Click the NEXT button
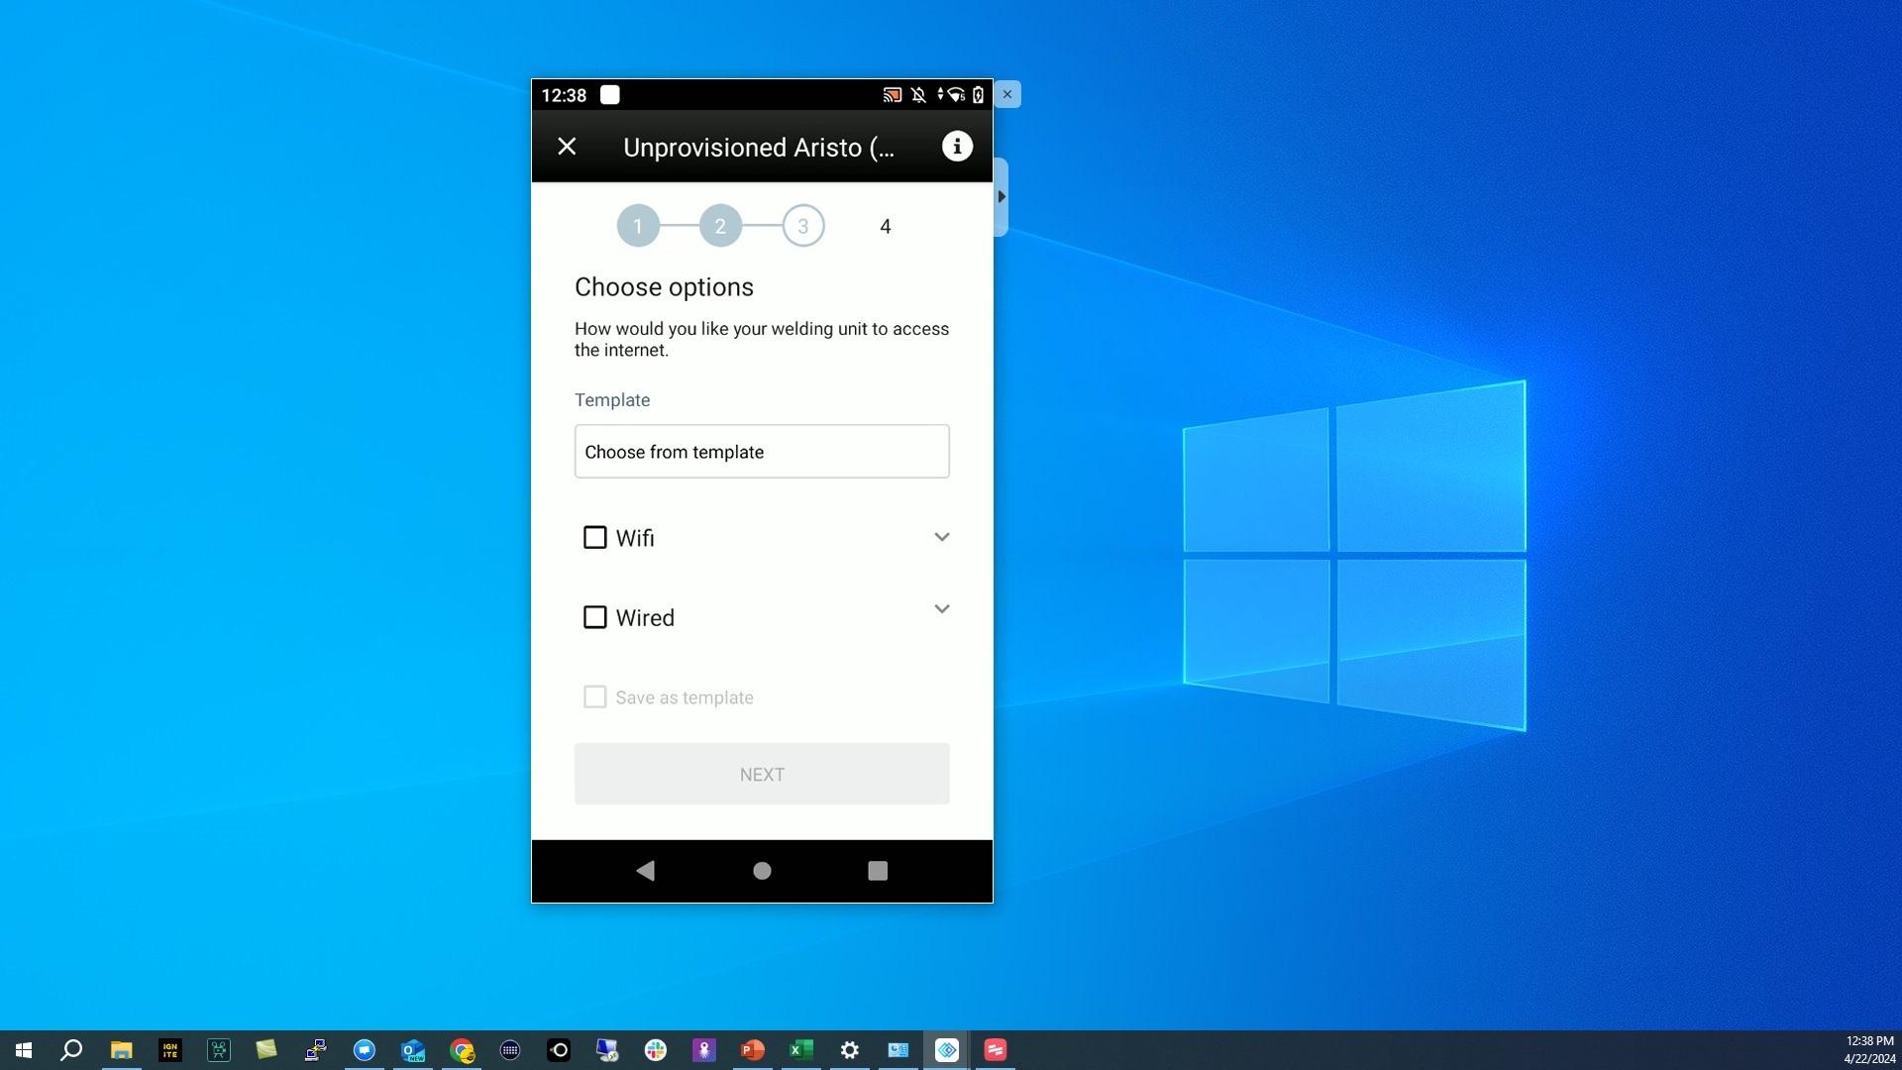The image size is (1902, 1070). tap(762, 774)
